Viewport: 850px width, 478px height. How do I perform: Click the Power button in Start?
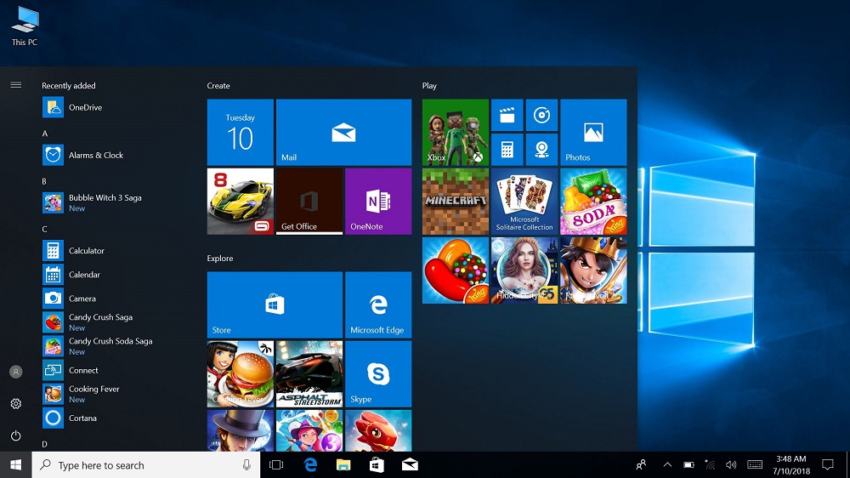click(x=15, y=435)
